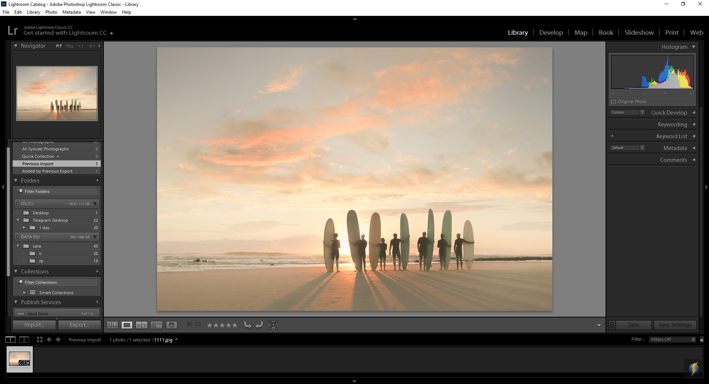Open the 1111.jpg filename dropdown
Screen dimensions: 709x384
pyautogui.click(x=177, y=339)
